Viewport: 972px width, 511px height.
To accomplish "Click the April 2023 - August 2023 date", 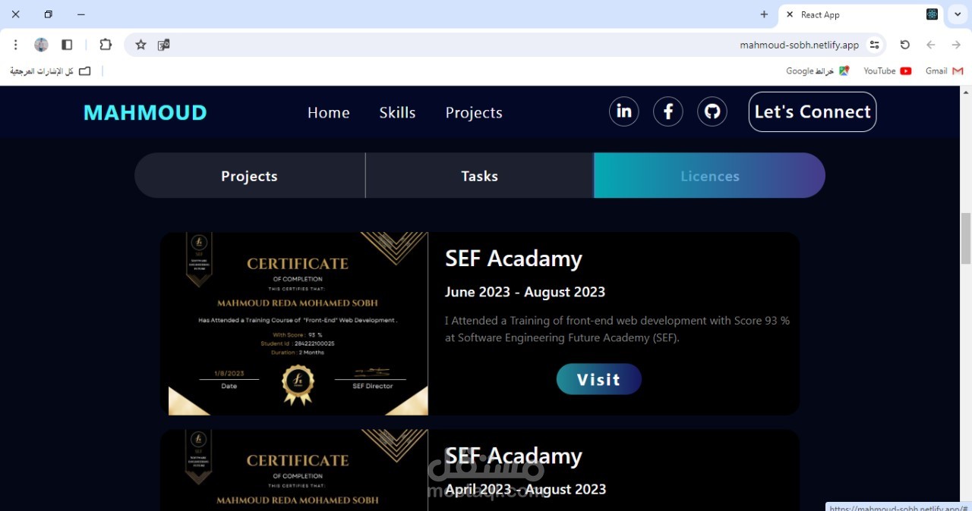I will point(525,489).
